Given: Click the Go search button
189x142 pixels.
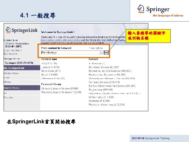Looking at the screenshot, I should coord(106,53).
